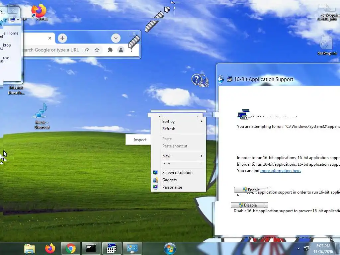Go back in 16-Bit Application Support window
Screen dimensions: 340x255
221,79
